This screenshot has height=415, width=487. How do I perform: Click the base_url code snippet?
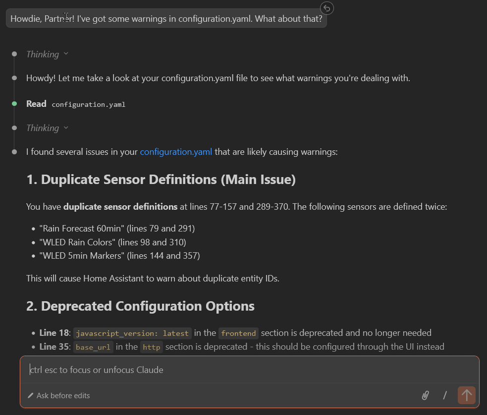(x=93, y=347)
